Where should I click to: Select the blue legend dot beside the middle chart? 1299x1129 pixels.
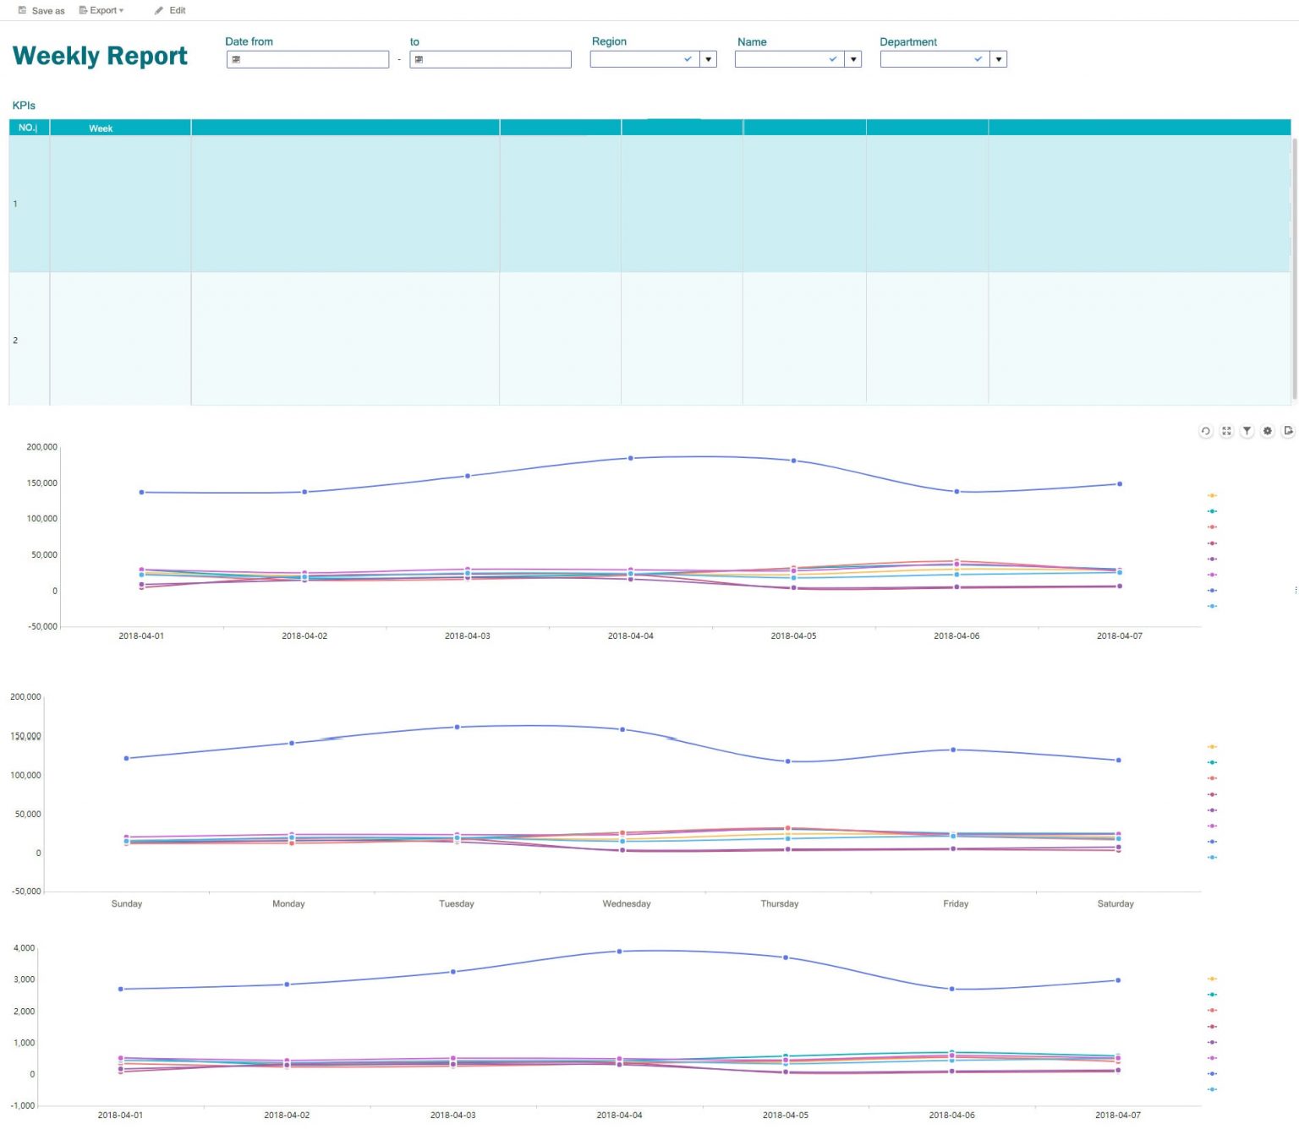coord(1213,841)
